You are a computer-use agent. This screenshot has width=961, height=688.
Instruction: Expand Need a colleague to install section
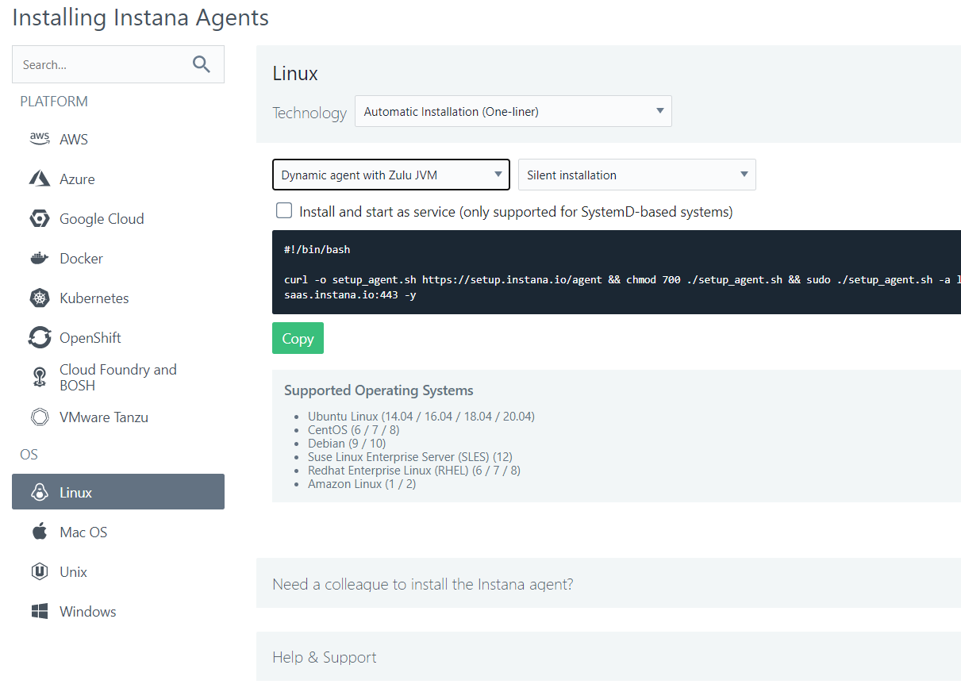[422, 585]
